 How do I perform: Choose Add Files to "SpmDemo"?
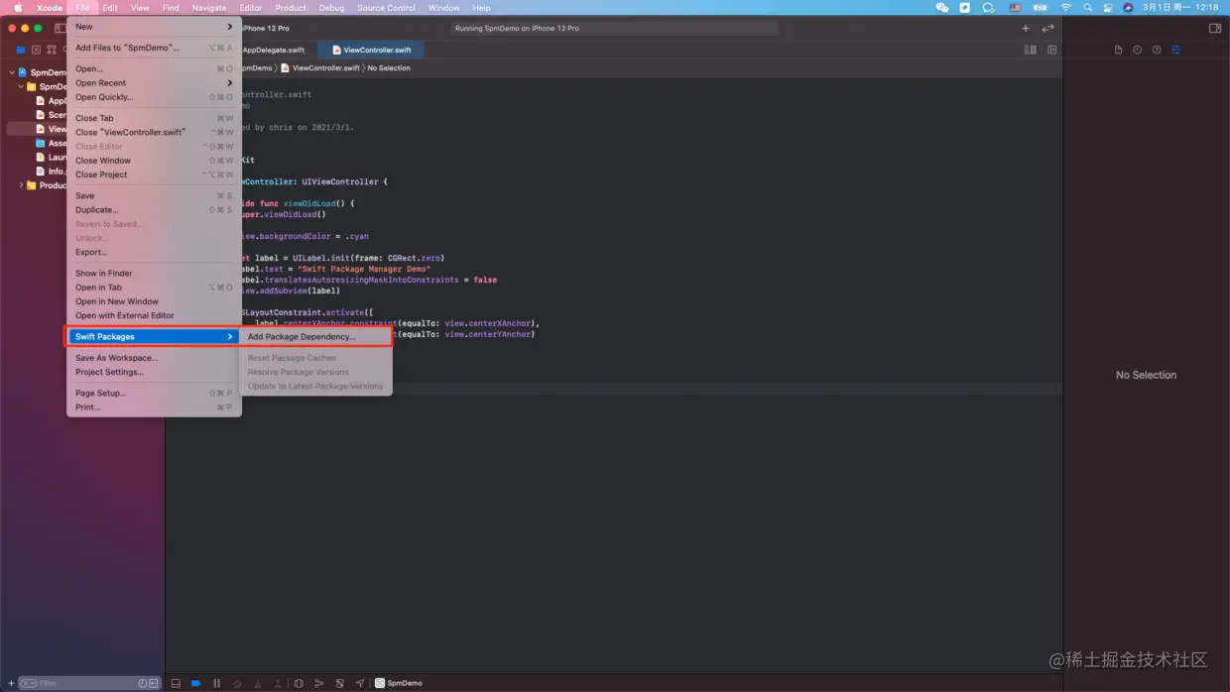(154, 48)
